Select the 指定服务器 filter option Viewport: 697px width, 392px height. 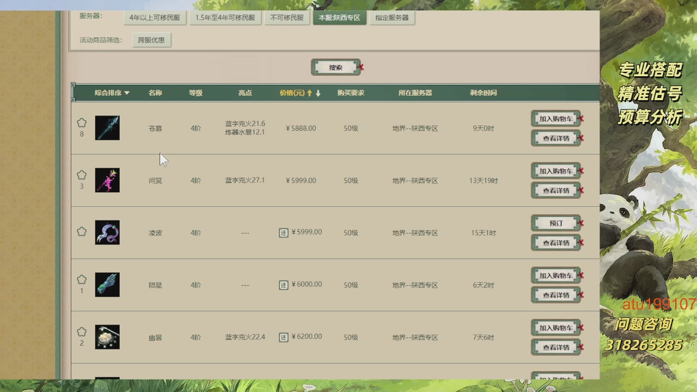click(x=392, y=17)
